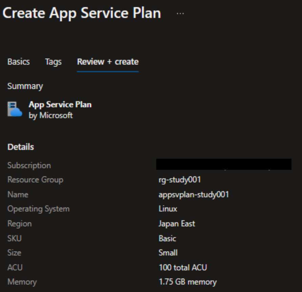The height and width of the screenshot is (292, 302).
Task: Click the App Service Plan server-cloud icon
Action: click(15, 109)
